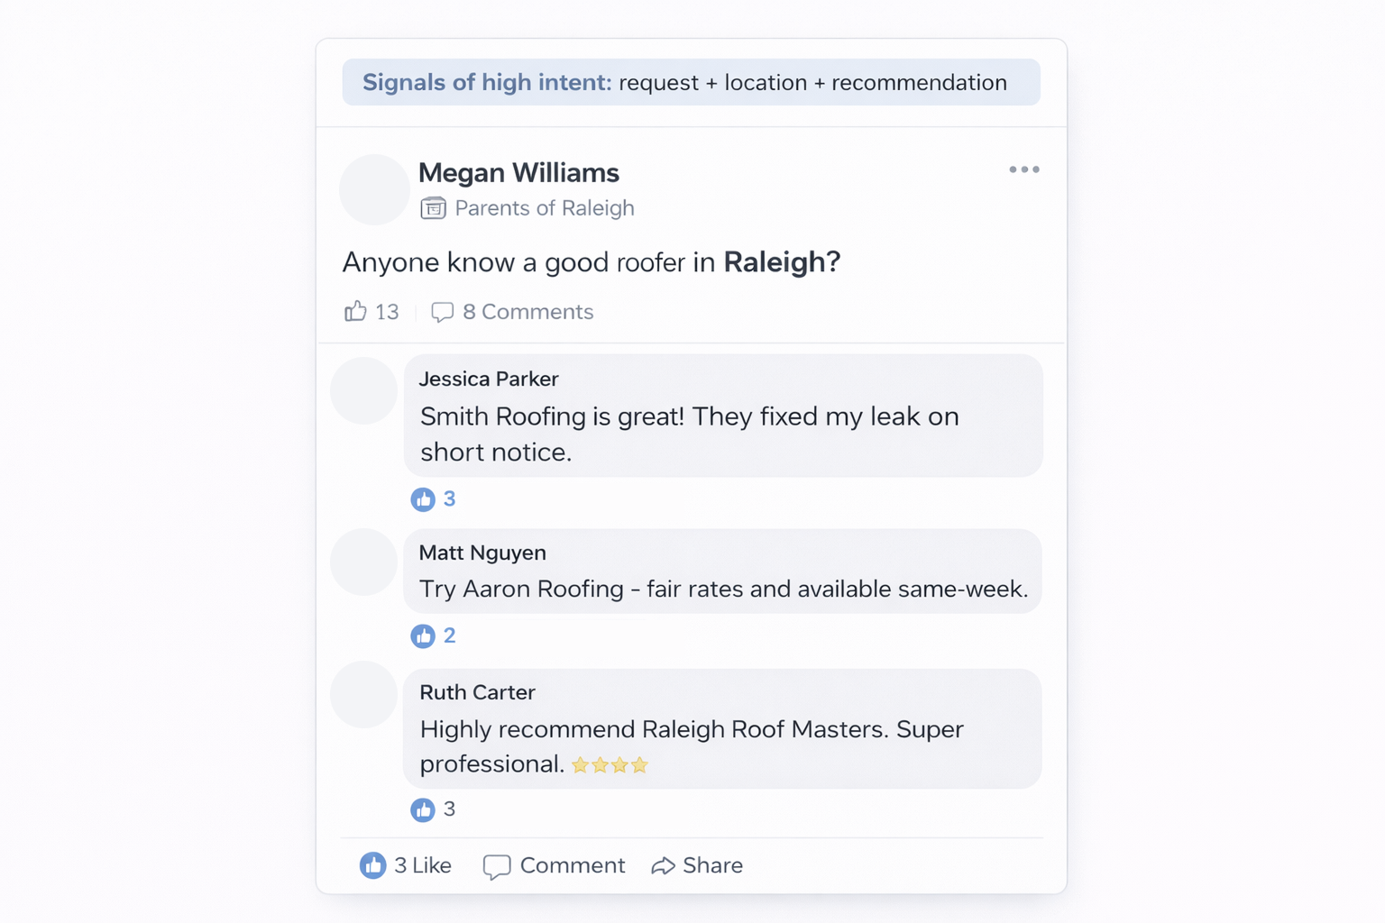Image resolution: width=1385 pixels, height=923 pixels.
Task: Click the yellow four-star rating control
Action: point(609,764)
